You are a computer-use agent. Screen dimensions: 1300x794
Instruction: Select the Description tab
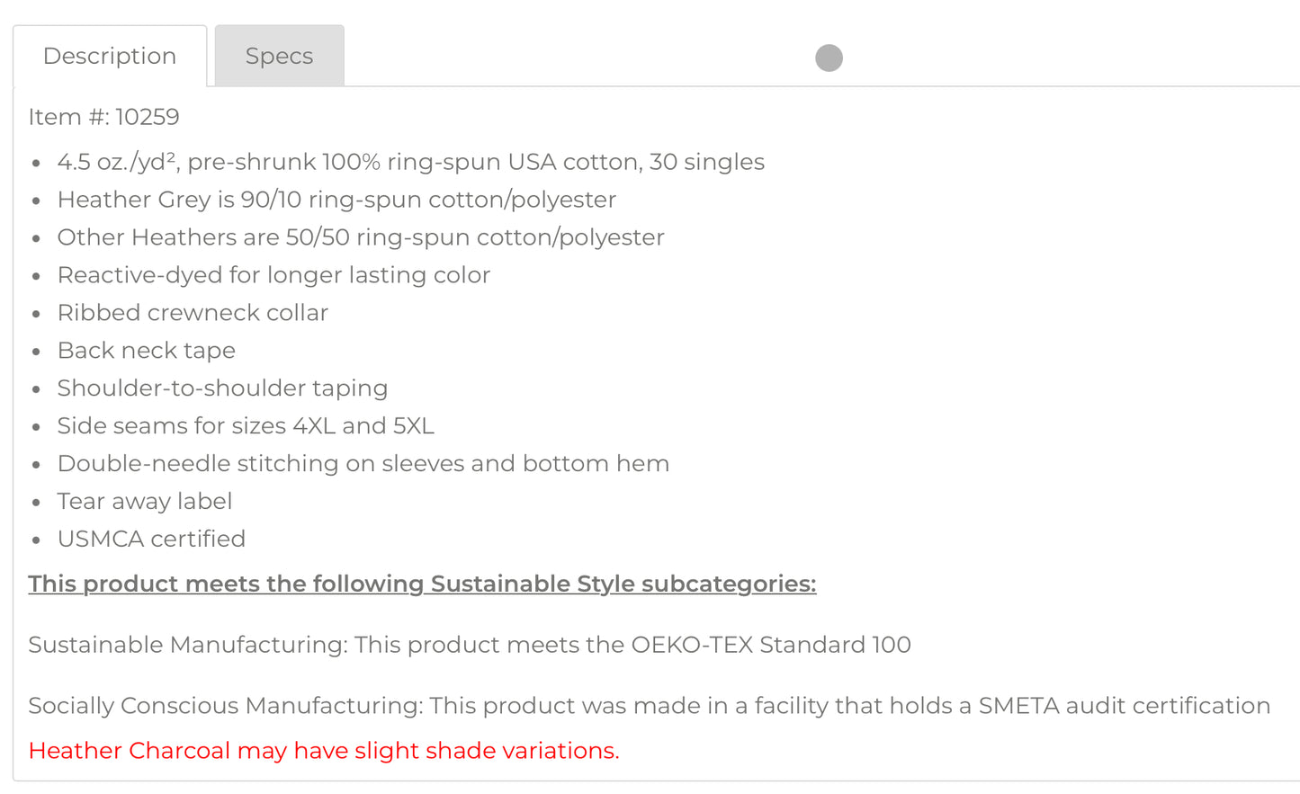pyautogui.click(x=110, y=57)
